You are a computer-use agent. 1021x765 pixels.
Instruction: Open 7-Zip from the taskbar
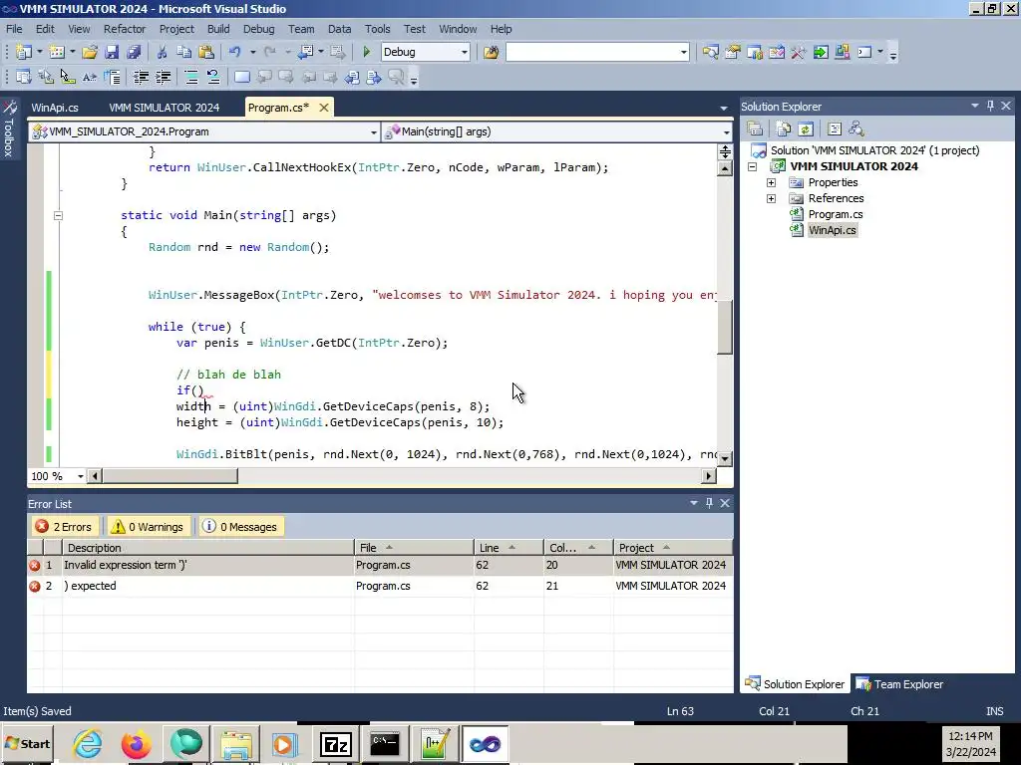pos(336,743)
